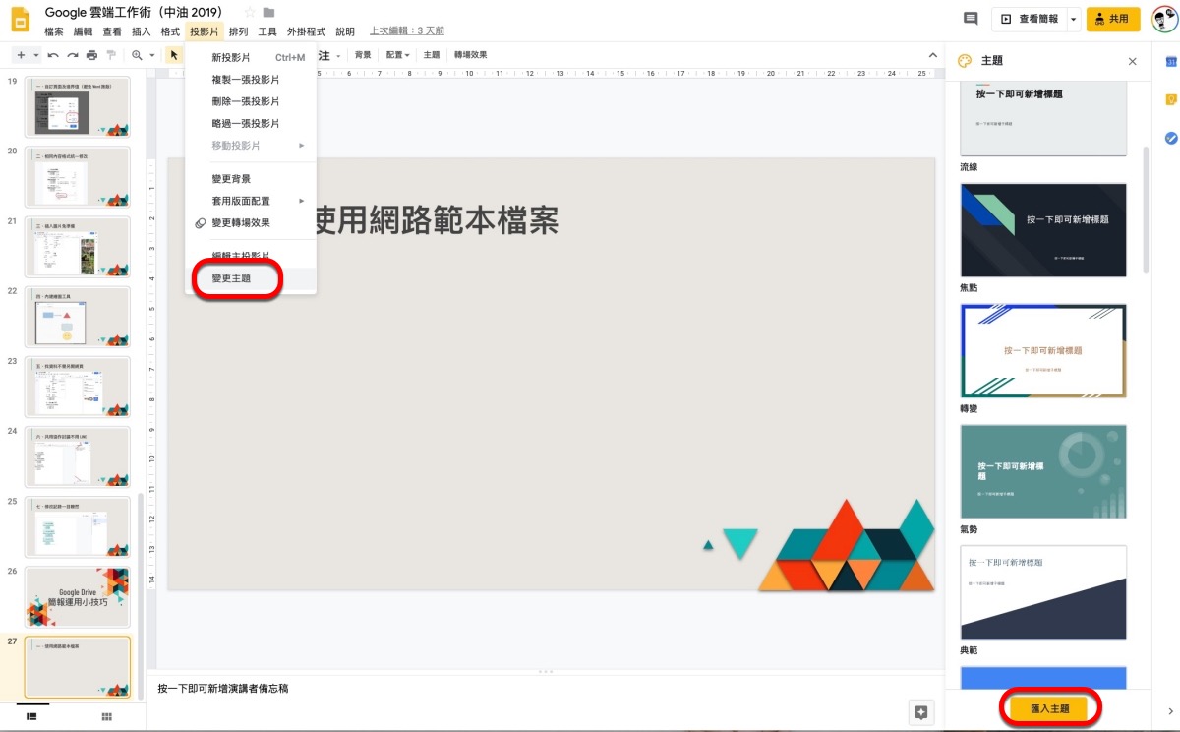This screenshot has height=732, width=1180.
Task: Click the slide title text 使用網路範本檔案
Action: (436, 220)
